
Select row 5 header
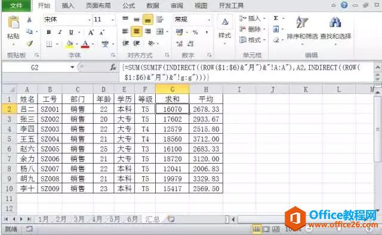[x=9, y=139]
